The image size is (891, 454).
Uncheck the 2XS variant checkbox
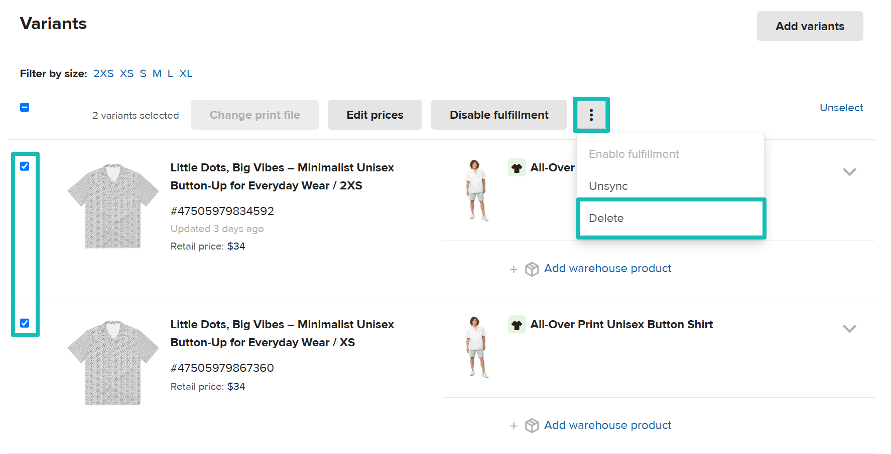tap(25, 166)
